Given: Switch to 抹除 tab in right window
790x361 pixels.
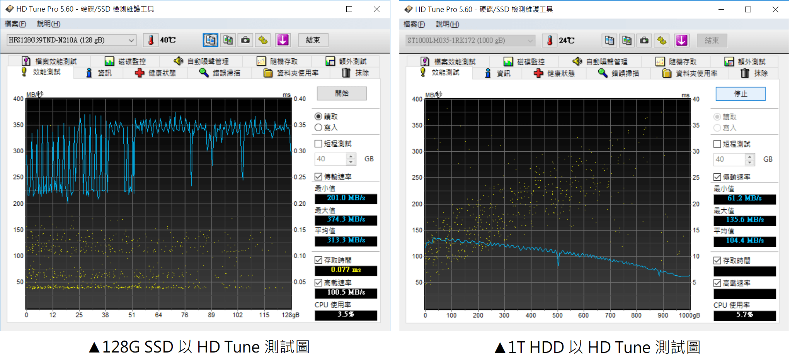Looking at the screenshot, I should tap(754, 73).
